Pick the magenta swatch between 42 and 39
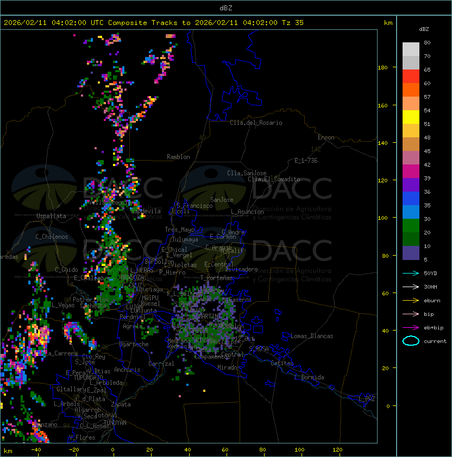Screen dimensions: 452x457 pos(411,172)
